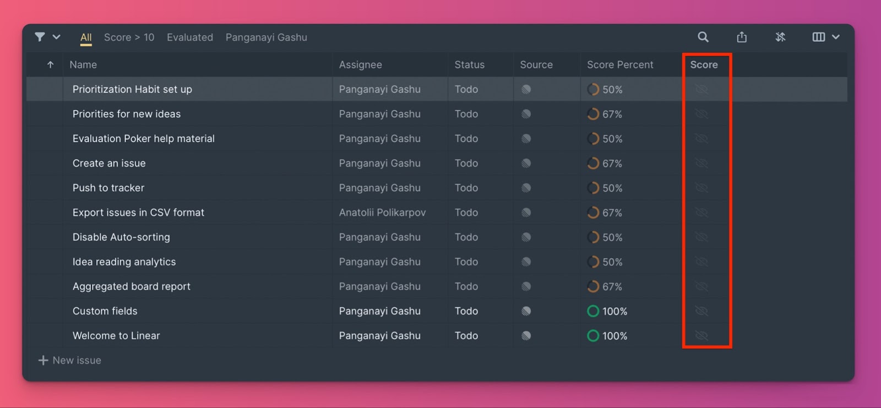Click the export share icon
The image size is (881, 408).
click(742, 37)
